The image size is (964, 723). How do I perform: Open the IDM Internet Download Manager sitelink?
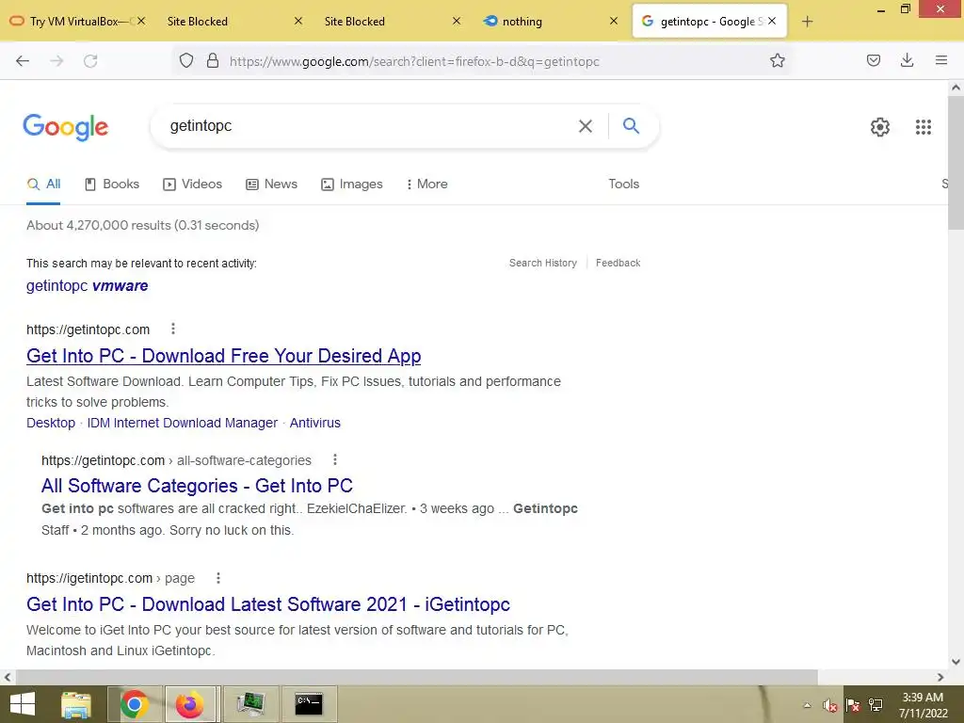pos(183,423)
